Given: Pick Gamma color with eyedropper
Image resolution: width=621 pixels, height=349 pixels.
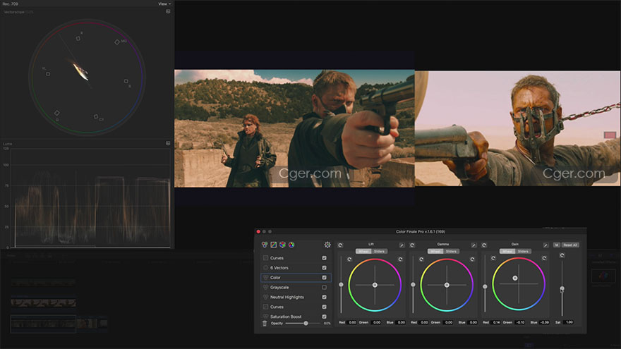Looking at the screenshot, I should pos(474,245).
